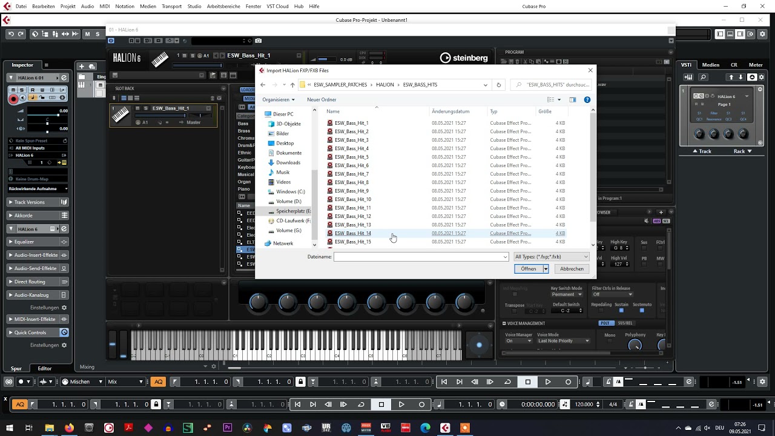The image size is (775, 436).
Task: Click the HALion snapshot camera icon
Action: (x=259, y=41)
